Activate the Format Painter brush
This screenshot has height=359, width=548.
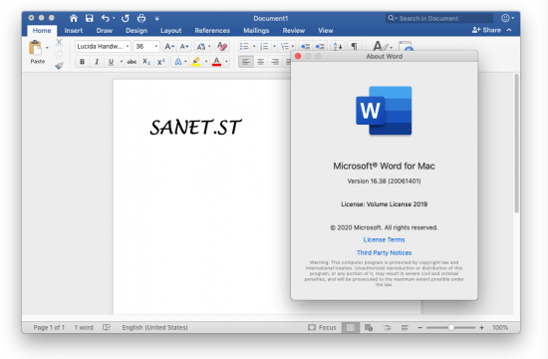[59, 66]
